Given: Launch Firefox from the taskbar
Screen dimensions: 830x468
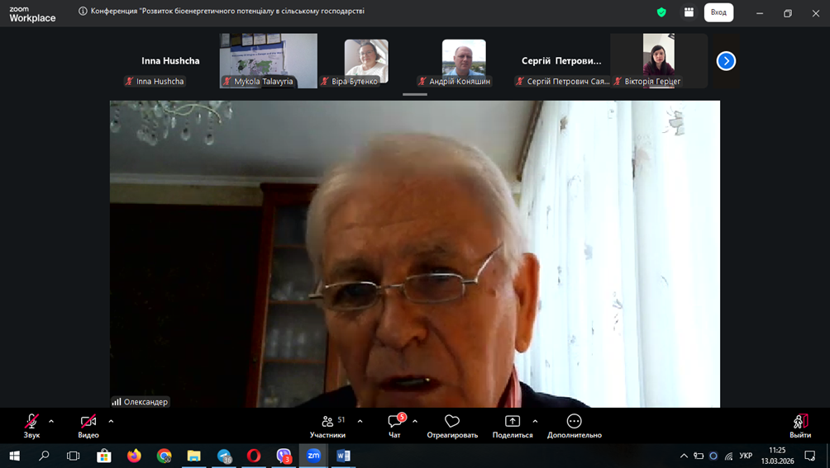Looking at the screenshot, I should click(x=134, y=456).
